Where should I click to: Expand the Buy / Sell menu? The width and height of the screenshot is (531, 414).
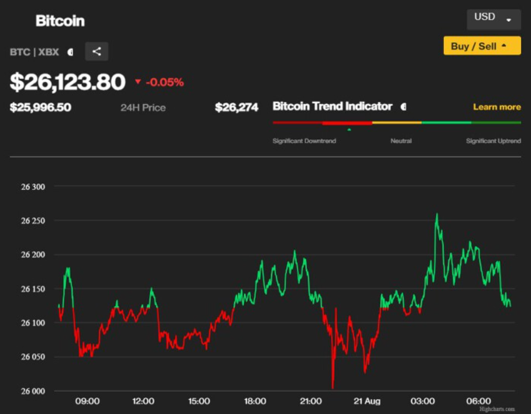tap(482, 46)
